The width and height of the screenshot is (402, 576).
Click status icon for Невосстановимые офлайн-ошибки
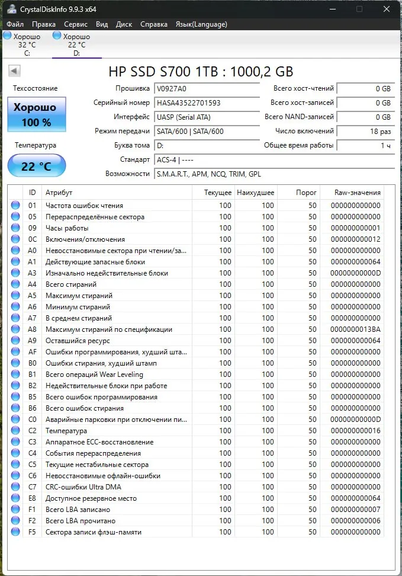(15, 476)
